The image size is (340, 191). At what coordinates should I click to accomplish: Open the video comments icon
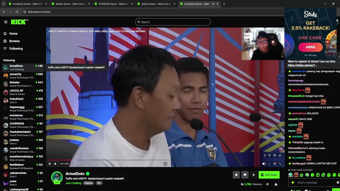coord(275,155)
